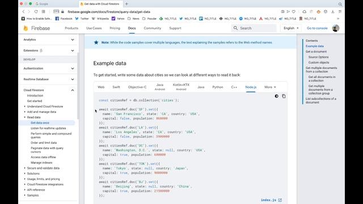Open the Popular bookmark folder

point(149,19)
